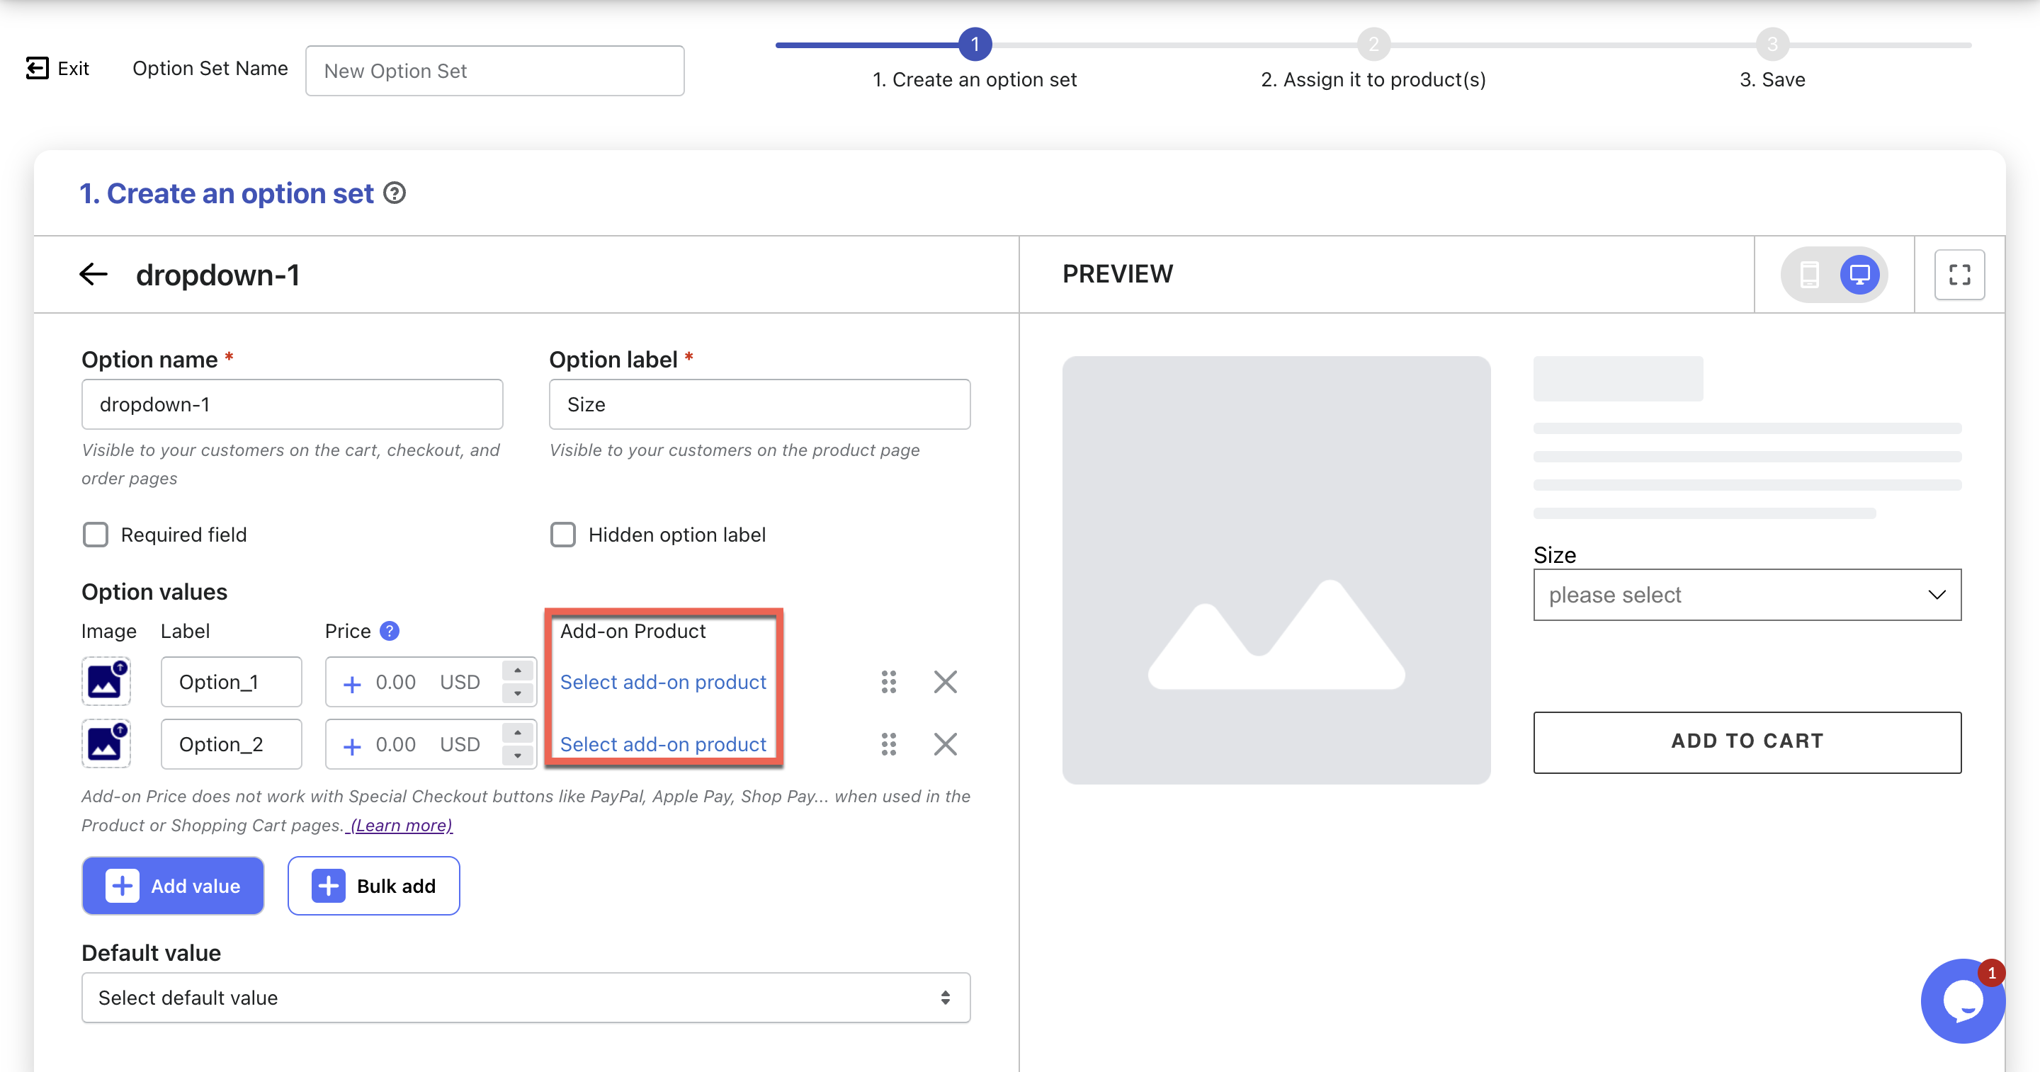2040x1072 pixels.
Task: Enable the Required field checkbox
Action: coord(96,535)
